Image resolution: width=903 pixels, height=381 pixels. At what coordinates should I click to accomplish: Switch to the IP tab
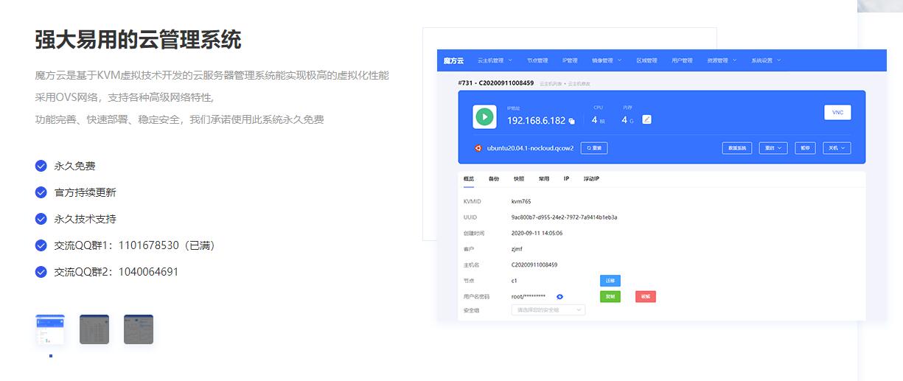[566, 178]
